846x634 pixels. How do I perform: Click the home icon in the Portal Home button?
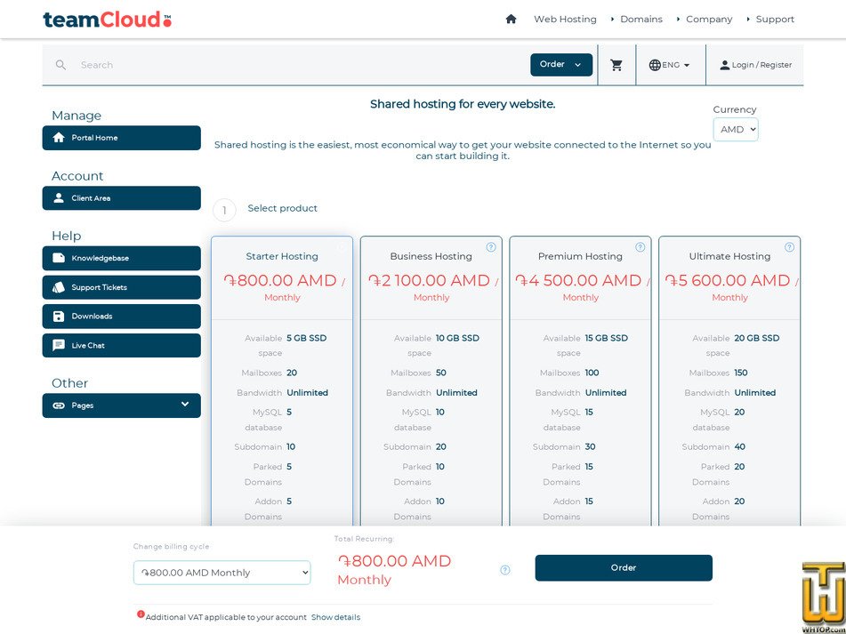click(x=59, y=138)
